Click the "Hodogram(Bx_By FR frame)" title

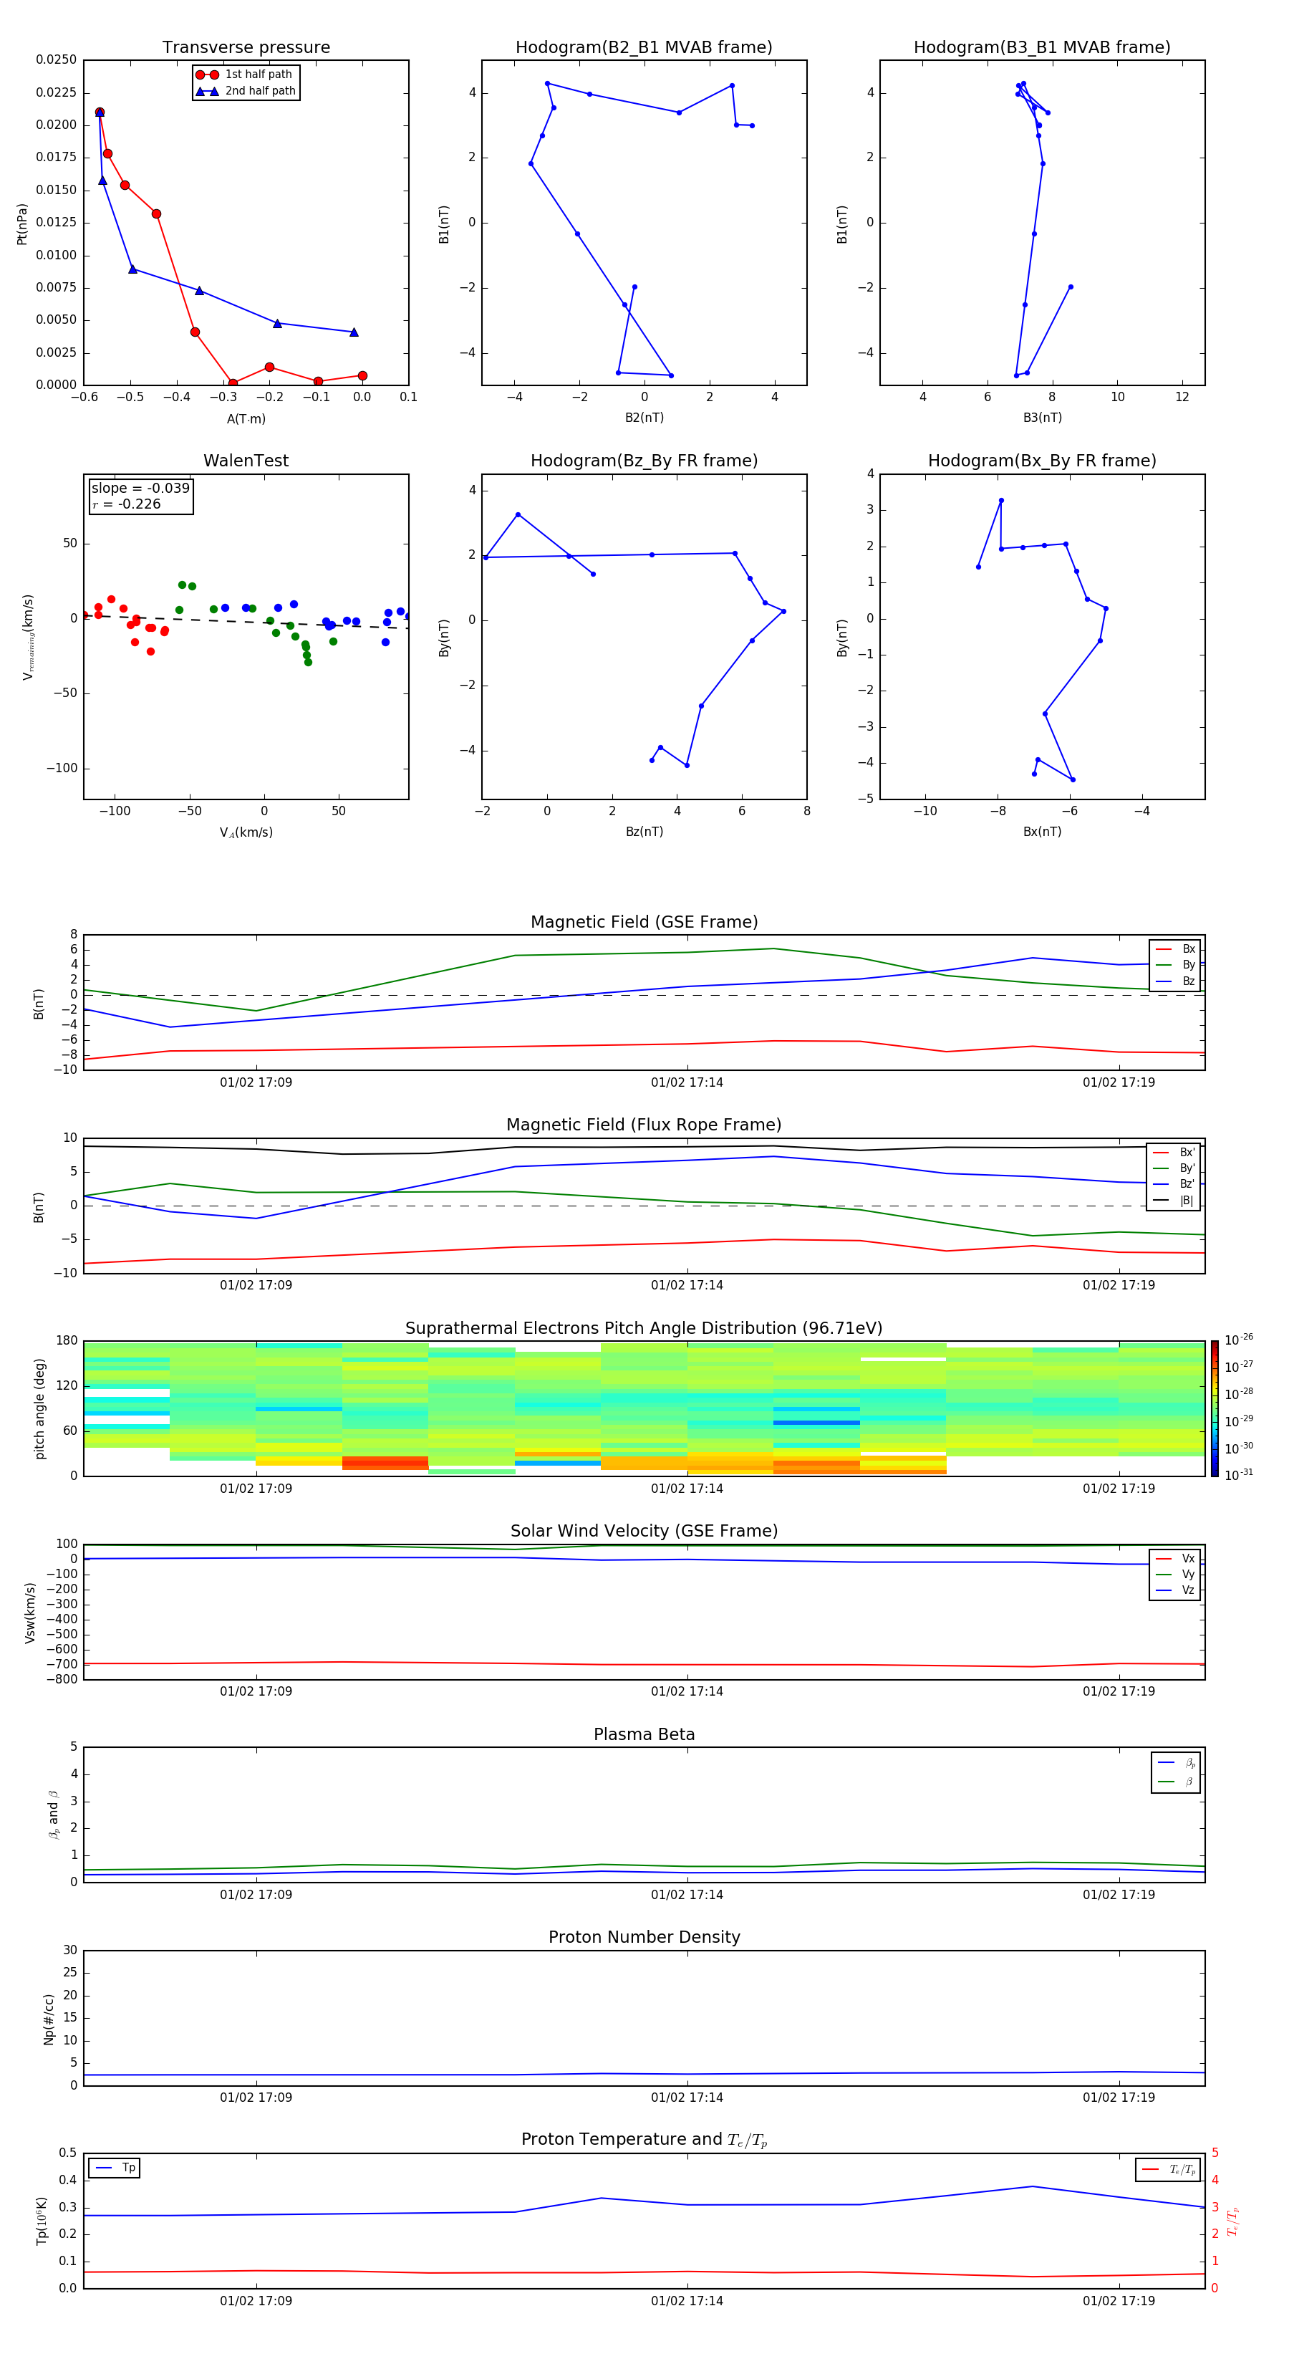(1042, 461)
